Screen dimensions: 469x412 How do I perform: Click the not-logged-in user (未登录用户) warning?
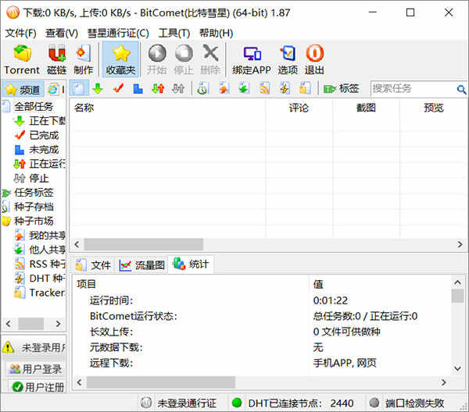pos(34,347)
